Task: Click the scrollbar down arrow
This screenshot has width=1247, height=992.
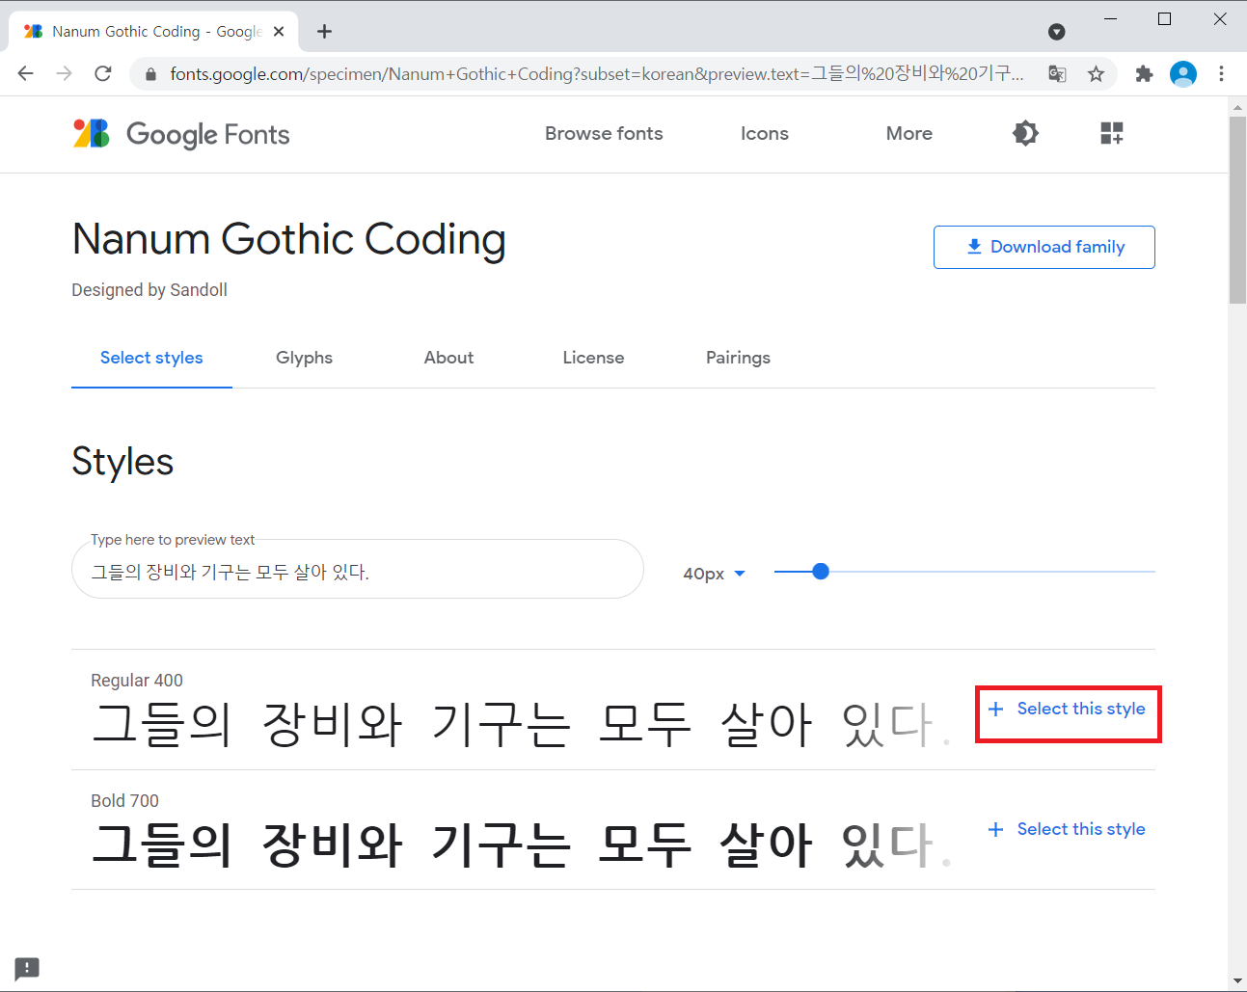Action: [1237, 981]
